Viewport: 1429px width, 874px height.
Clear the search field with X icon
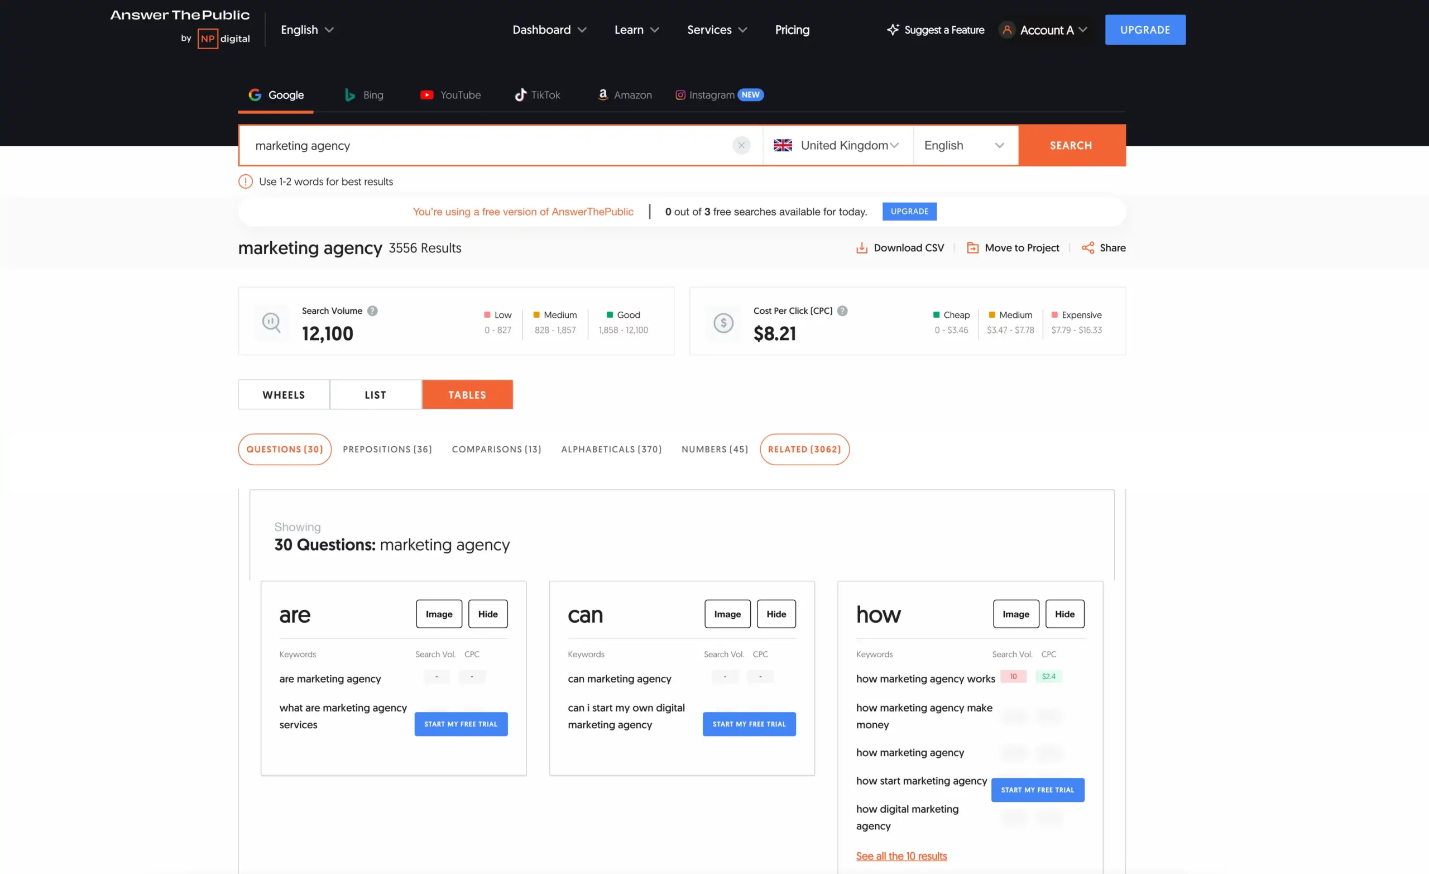[x=741, y=145]
